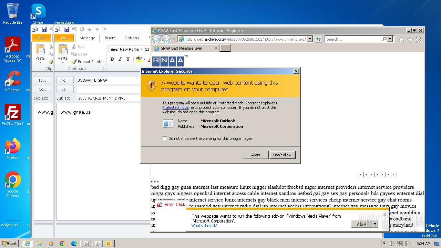
Task: Click volume speaker icon in system tray
Action: point(391,244)
